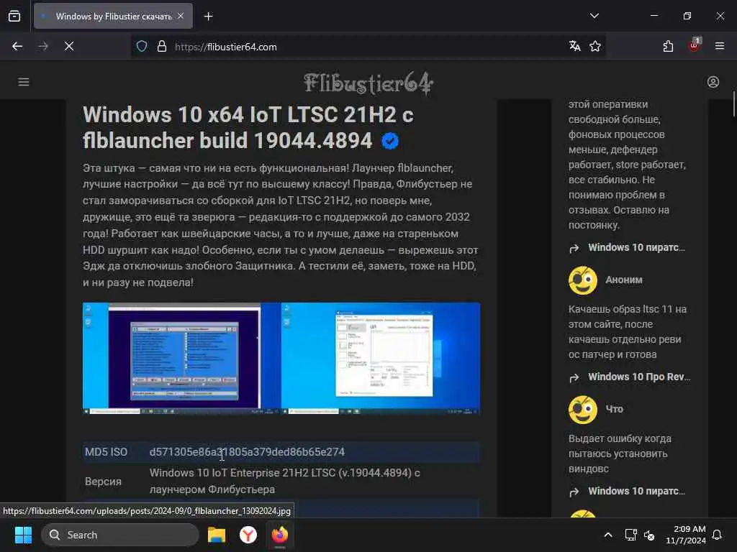Viewport: 737px width, 552px height.
Task: Click the Что user avatar
Action: click(583, 410)
